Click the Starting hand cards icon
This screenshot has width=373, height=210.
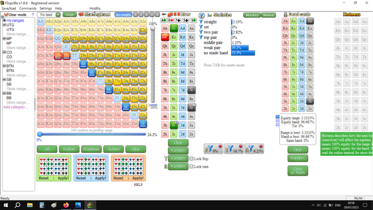pos(81,14)
